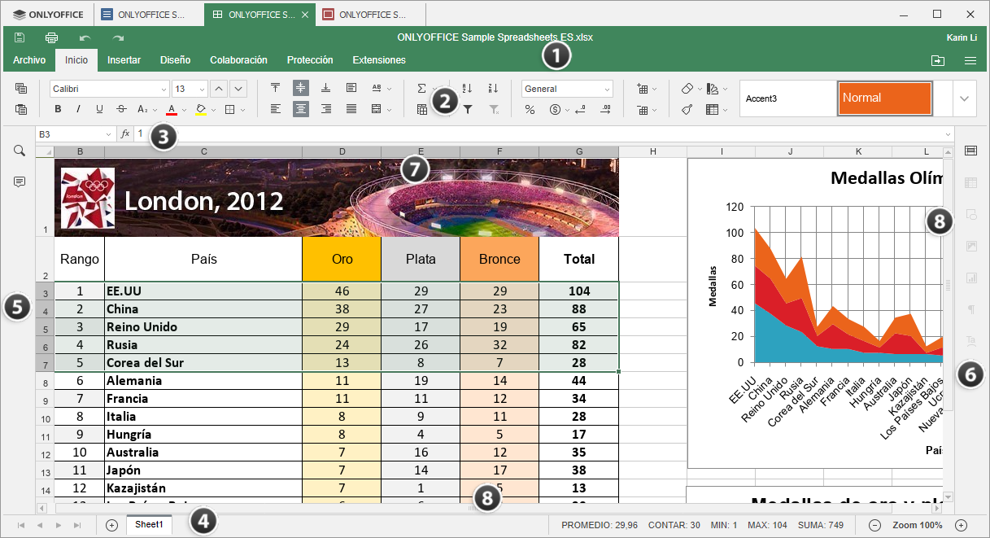Viewport: 990px width, 538px height.
Task: Open view settings hamburger menu in header
Action: (970, 60)
